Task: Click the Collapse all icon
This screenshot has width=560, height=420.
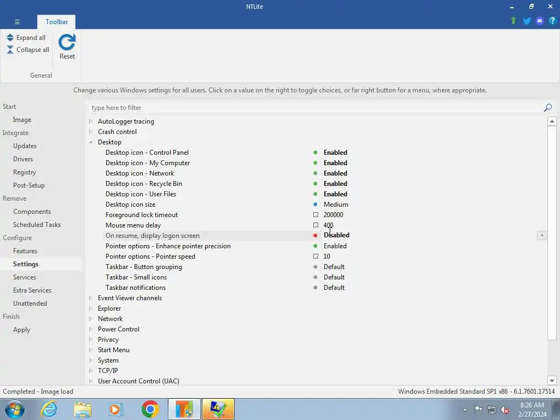Action: 10,50
